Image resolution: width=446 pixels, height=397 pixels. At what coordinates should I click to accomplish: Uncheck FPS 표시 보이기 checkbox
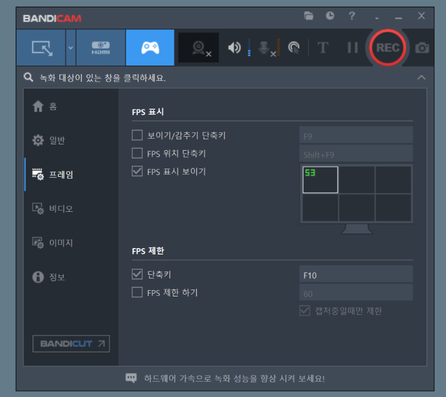pos(137,171)
